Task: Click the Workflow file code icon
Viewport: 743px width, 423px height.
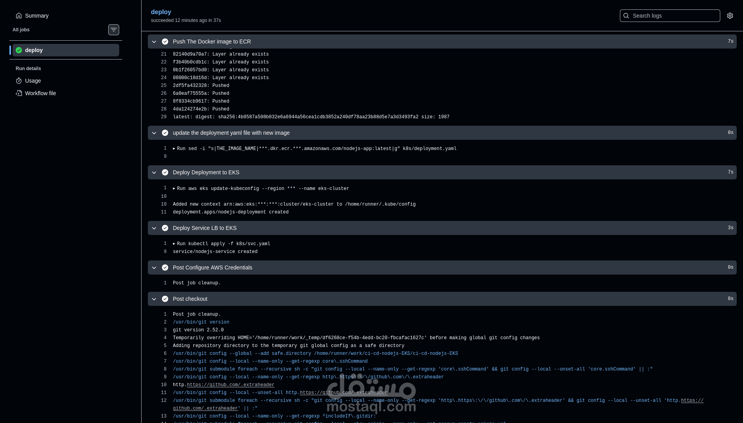Action: coord(19,93)
